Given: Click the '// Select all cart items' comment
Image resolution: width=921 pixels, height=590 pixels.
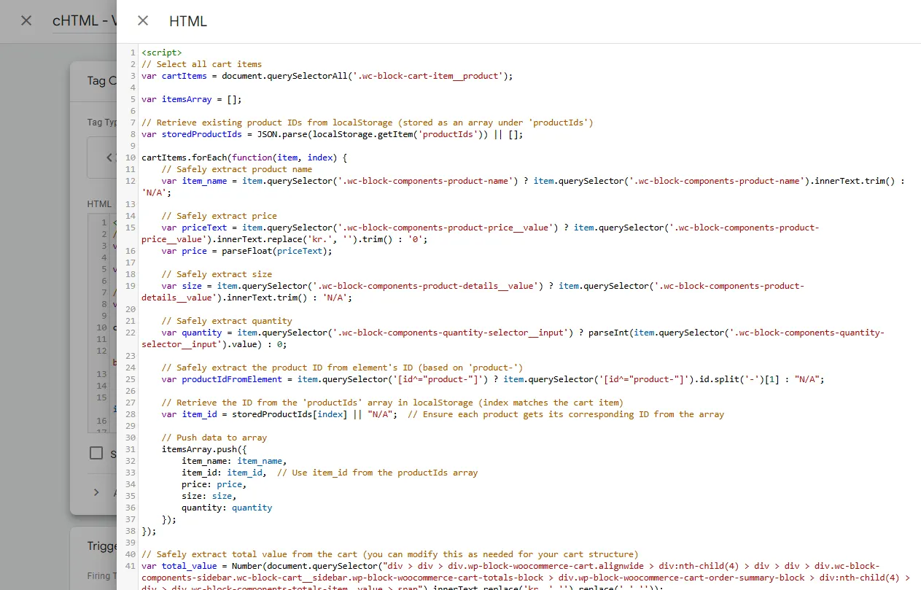Looking at the screenshot, I should (201, 64).
